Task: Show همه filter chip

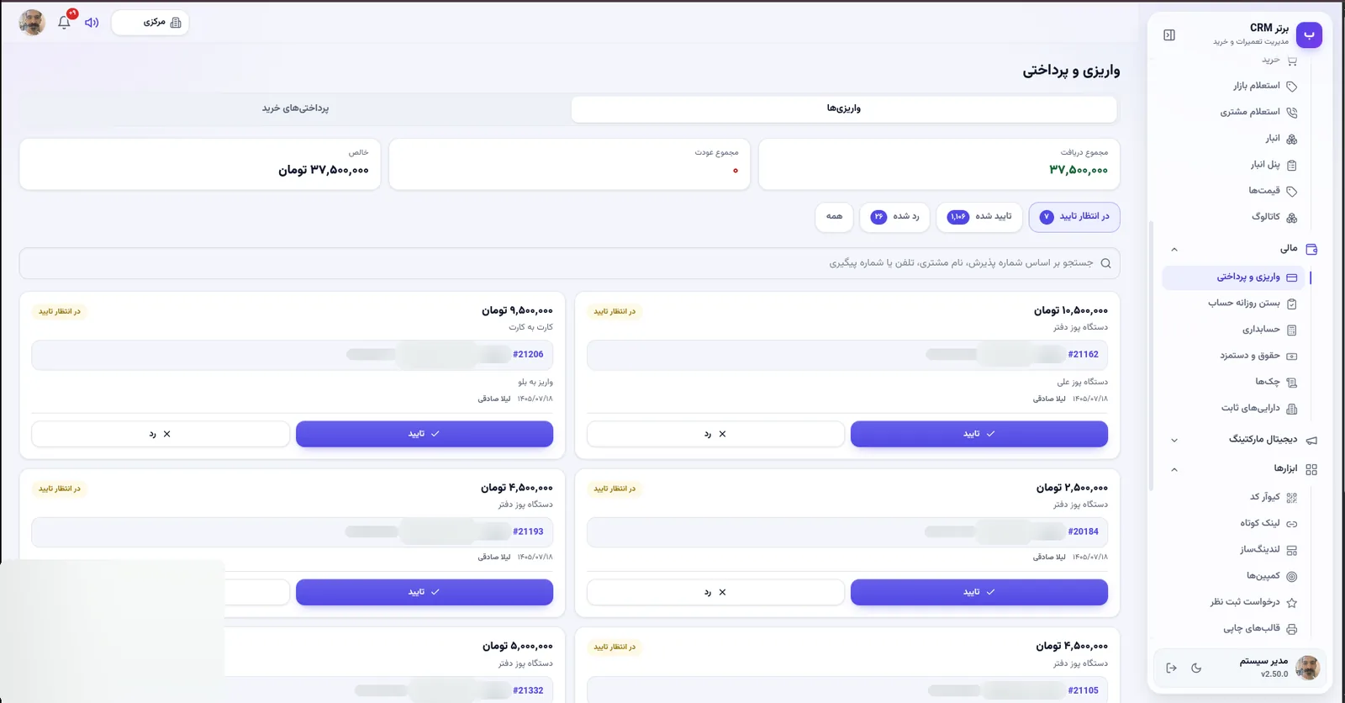Action: tap(834, 217)
